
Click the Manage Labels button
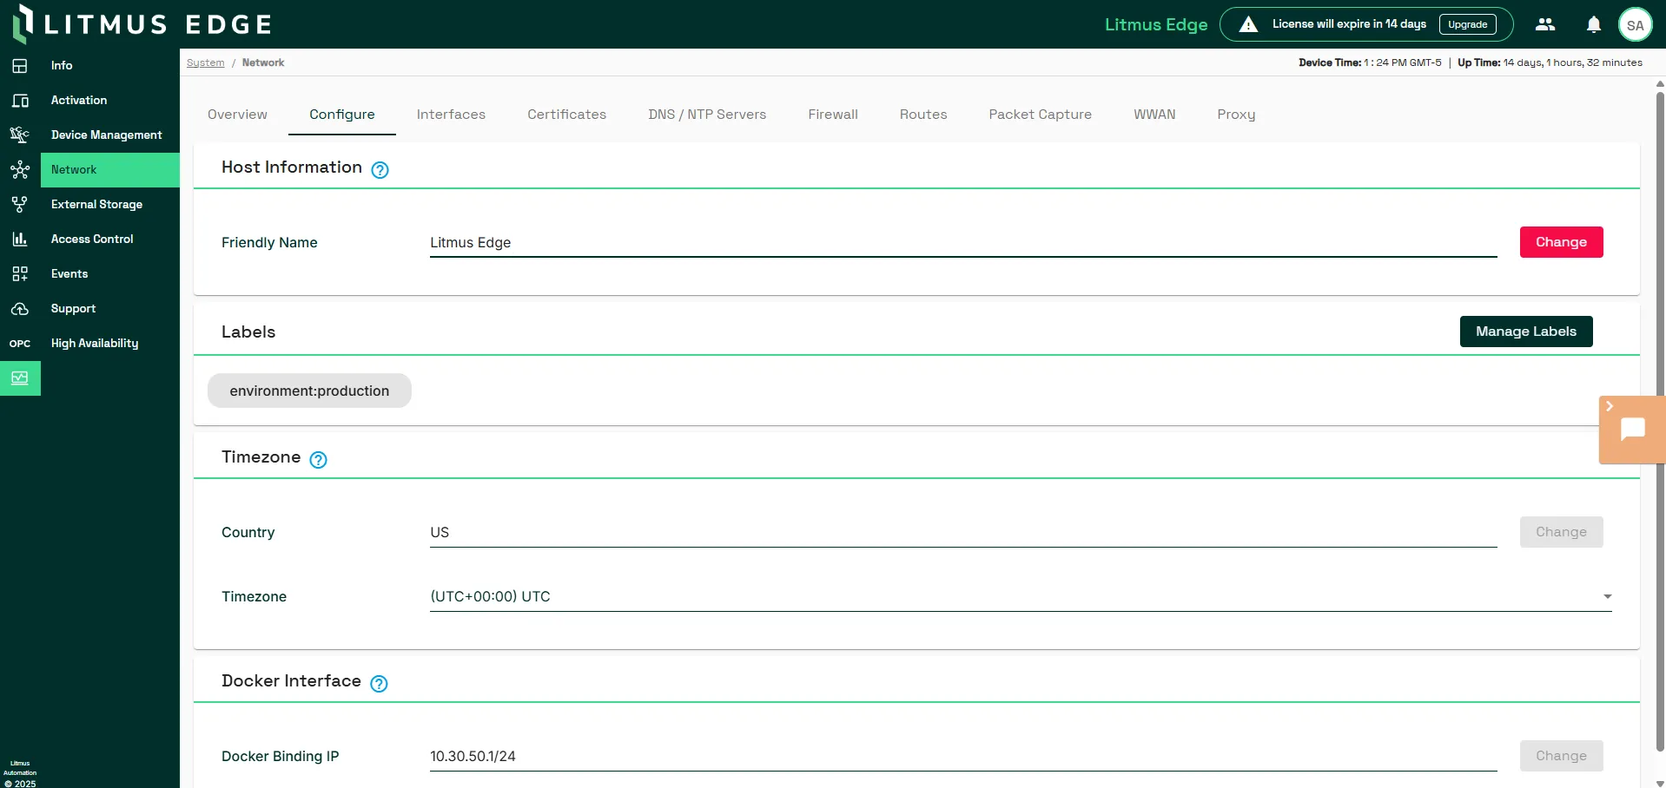(1526, 332)
